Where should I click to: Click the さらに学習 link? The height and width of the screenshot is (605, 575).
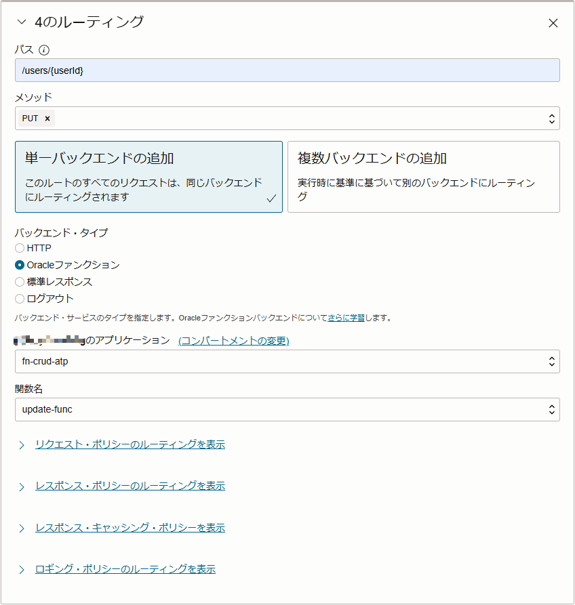click(x=345, y=318)
